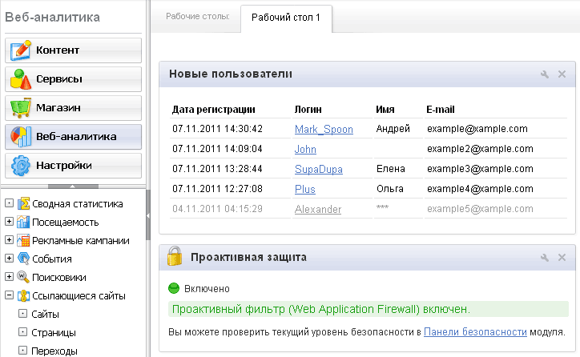Screen dimensions: 580x357
Task: Open the Alexander user link
Action: (x=318, y=209)
